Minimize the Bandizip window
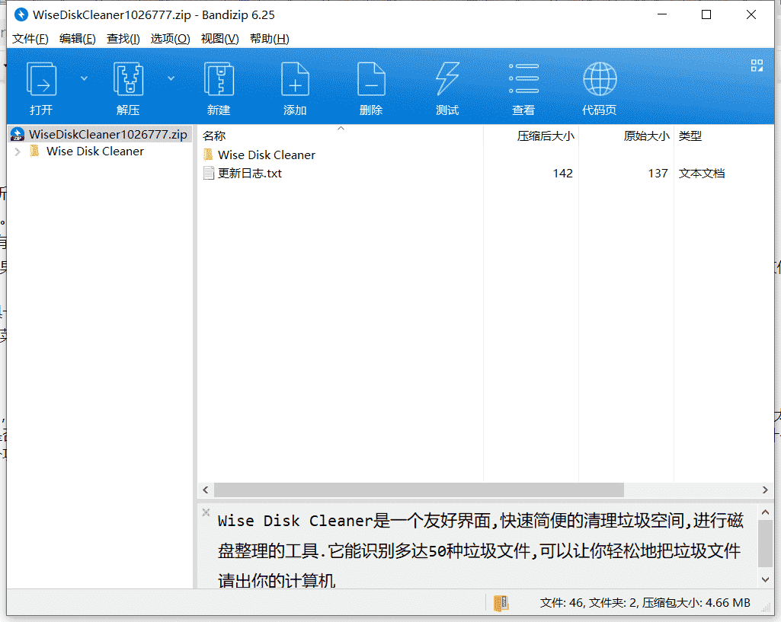 click(x=662, y=15)
